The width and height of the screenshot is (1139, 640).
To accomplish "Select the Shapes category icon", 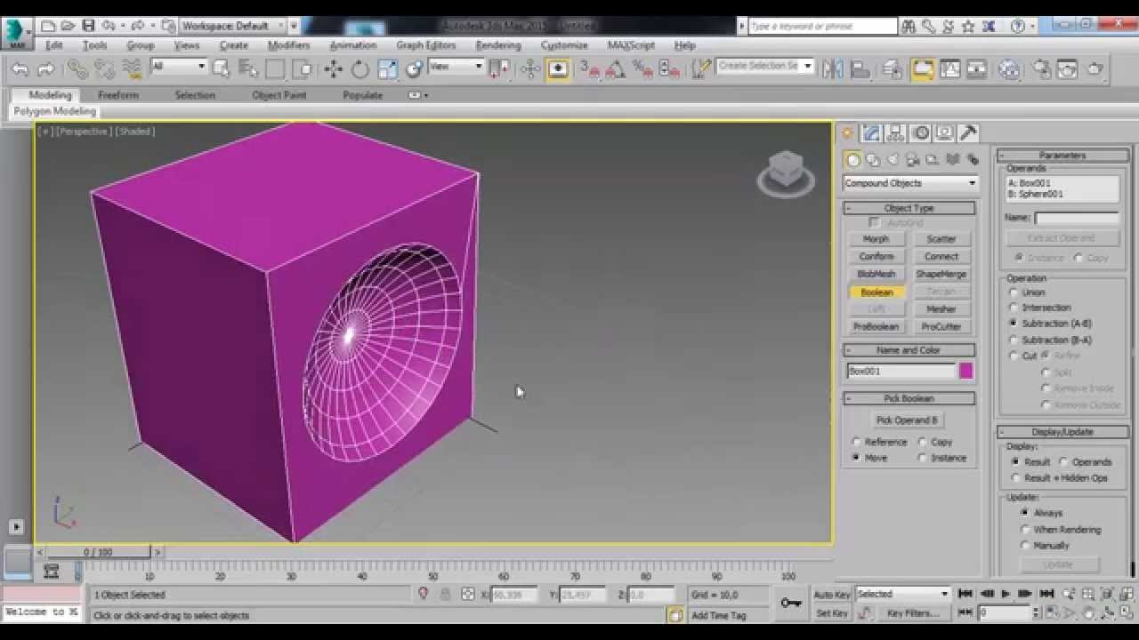I will point(873,160).
